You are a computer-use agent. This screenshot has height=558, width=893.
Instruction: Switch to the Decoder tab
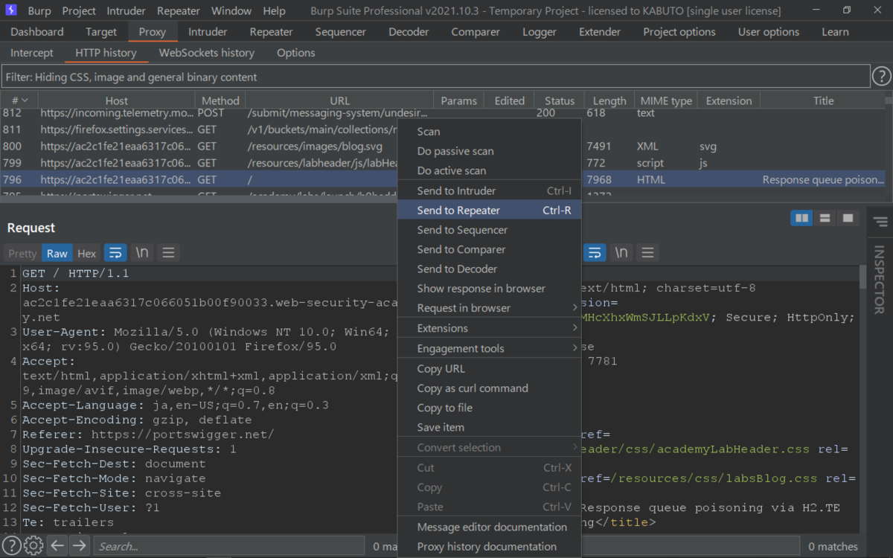409,32
